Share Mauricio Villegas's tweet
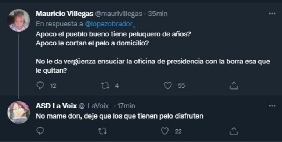Image resolution: width=282 pixels, height=142 pixels. coord(234,85)
